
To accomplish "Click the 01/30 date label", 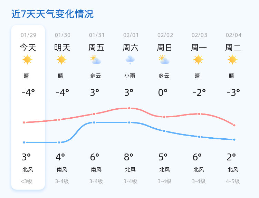I will [63, 35].
